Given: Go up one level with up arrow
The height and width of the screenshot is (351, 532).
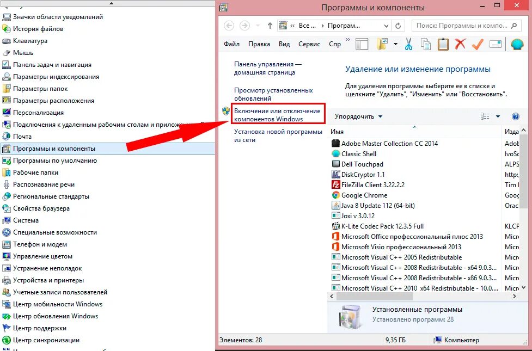Looking at the screenshot, I should point(270,26).
